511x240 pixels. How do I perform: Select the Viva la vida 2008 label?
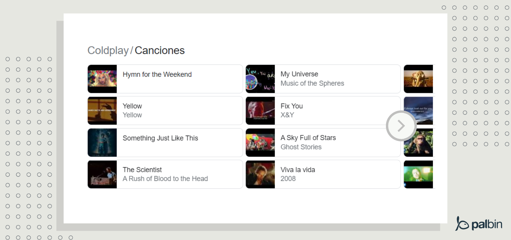pos(288,179)
